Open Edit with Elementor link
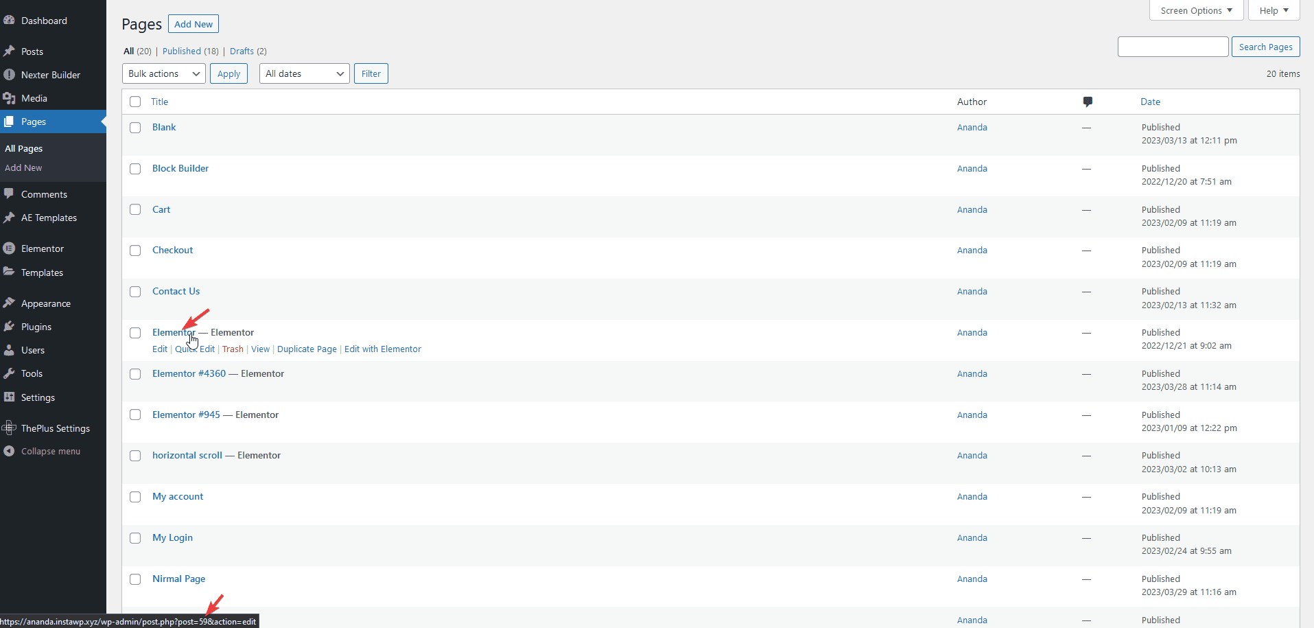 pyautogui.click(x=382, y=349)
